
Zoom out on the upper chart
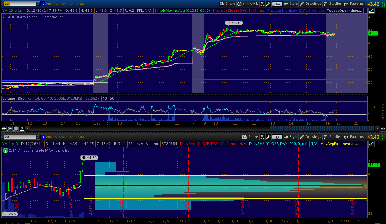(x=16, y=128)
